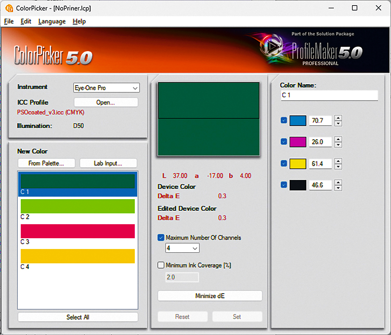Minimize the ColorPicker window
Viewport: 391px width, 335px height.
(x=331, y=8)
